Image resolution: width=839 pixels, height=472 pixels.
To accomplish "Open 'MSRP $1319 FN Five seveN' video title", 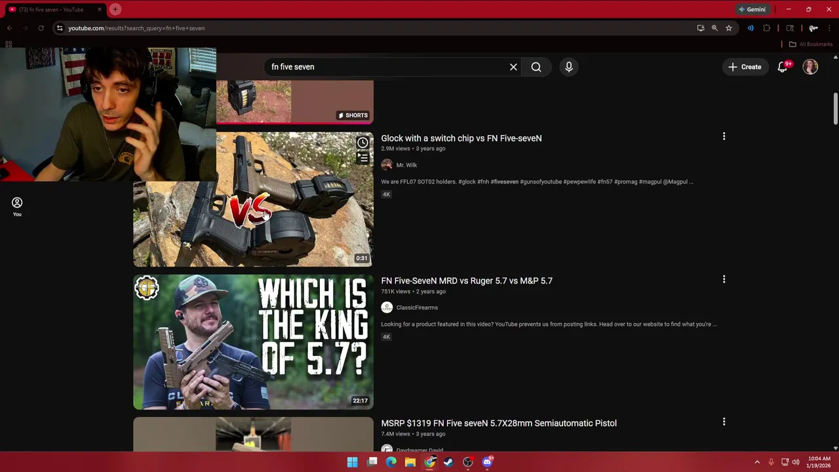I will (499, 423).
